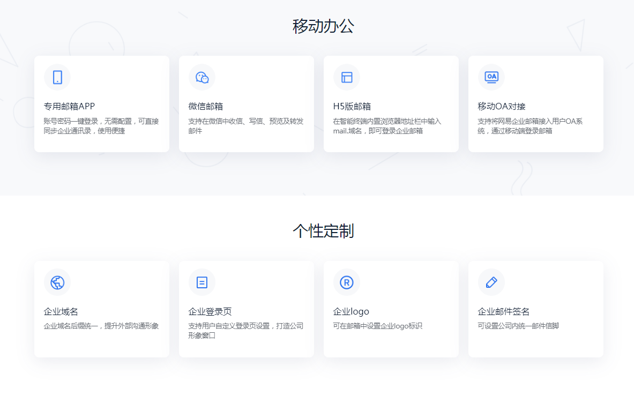Click the document icon for 企业登录页
The width and height of the screenshot is (634, 396).
(x=202, y=282)
